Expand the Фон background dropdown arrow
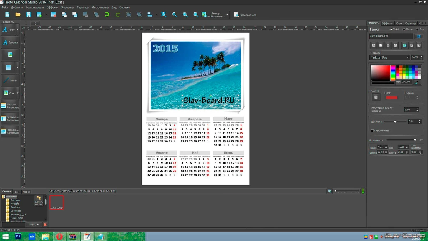The height and width of the screenshot is (241, 428). click(x=17, y=93)
